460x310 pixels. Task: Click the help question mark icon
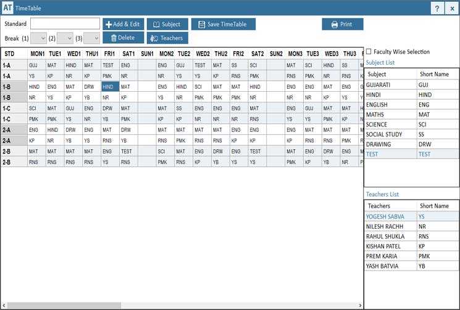[x=437, y=8]
